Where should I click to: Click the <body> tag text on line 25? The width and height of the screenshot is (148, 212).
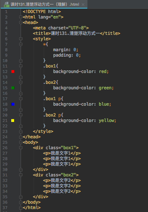(30, 142)
